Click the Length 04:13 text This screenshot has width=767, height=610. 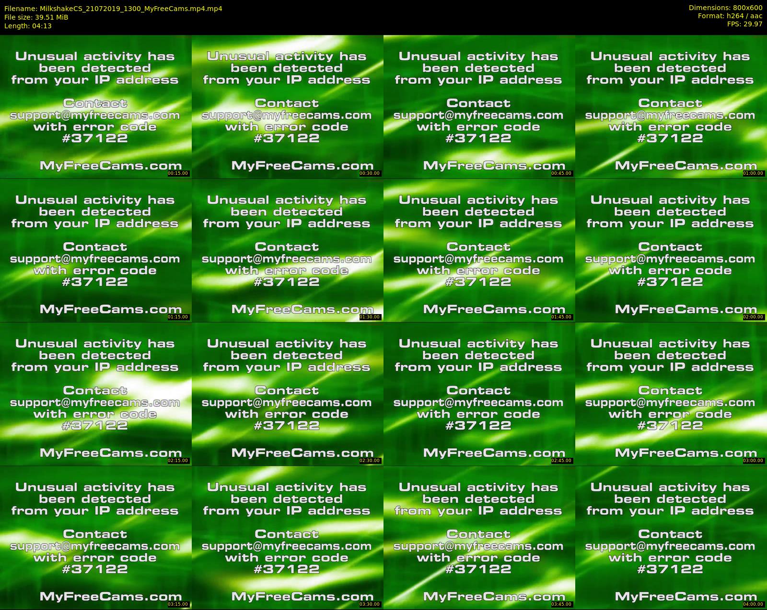click(x=28, y=26)
